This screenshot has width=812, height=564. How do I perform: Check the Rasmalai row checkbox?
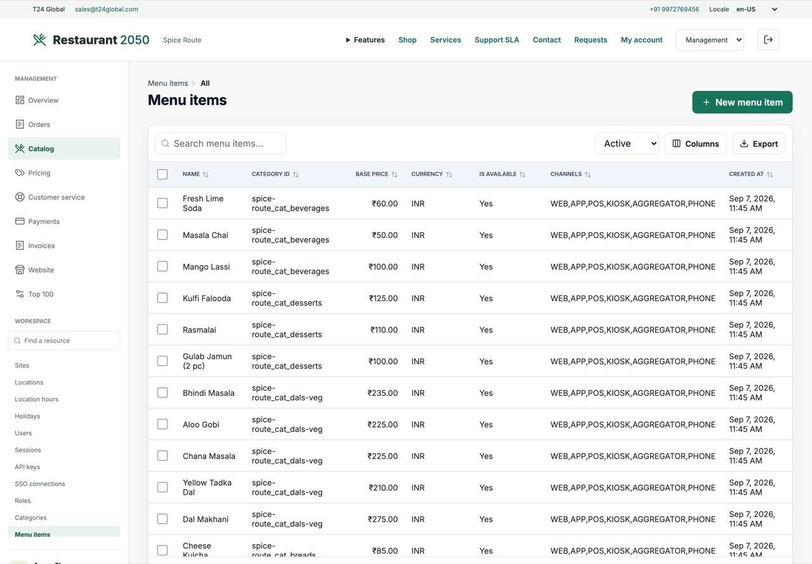point(162,329)
